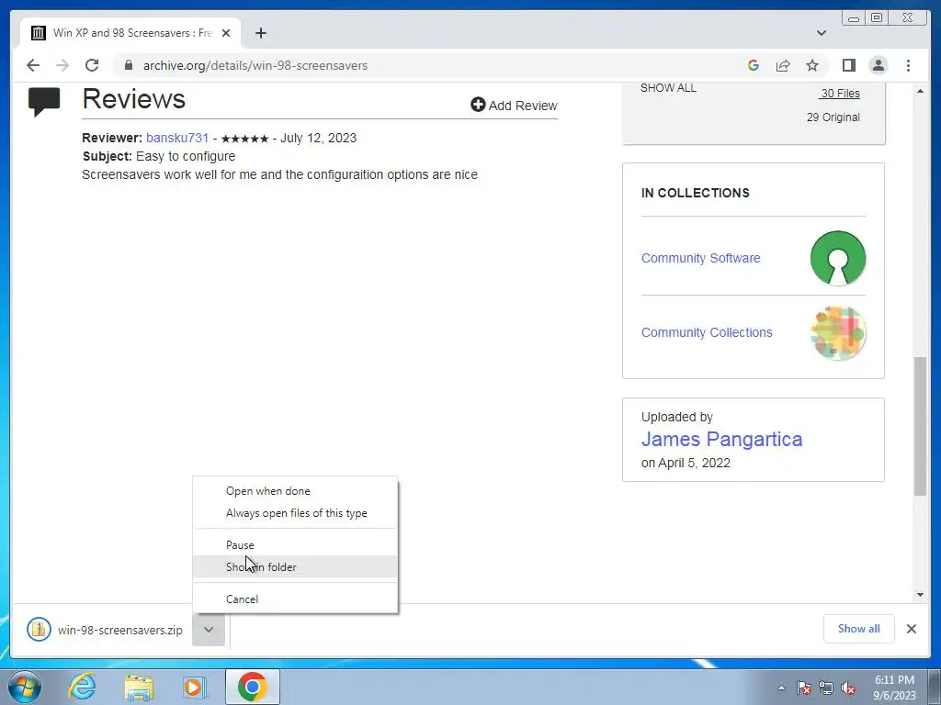Viewport: 941px width, 705px height.
Task: Click the address bar URL
Action: pos(255,65)
